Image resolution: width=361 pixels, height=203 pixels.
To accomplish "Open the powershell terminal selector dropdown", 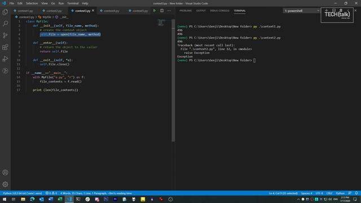I will [301, 11].
